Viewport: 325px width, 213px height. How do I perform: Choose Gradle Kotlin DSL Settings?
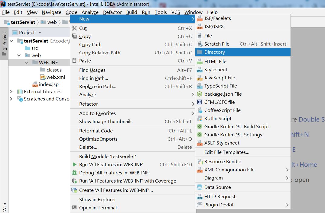click(x=243, y=135)
